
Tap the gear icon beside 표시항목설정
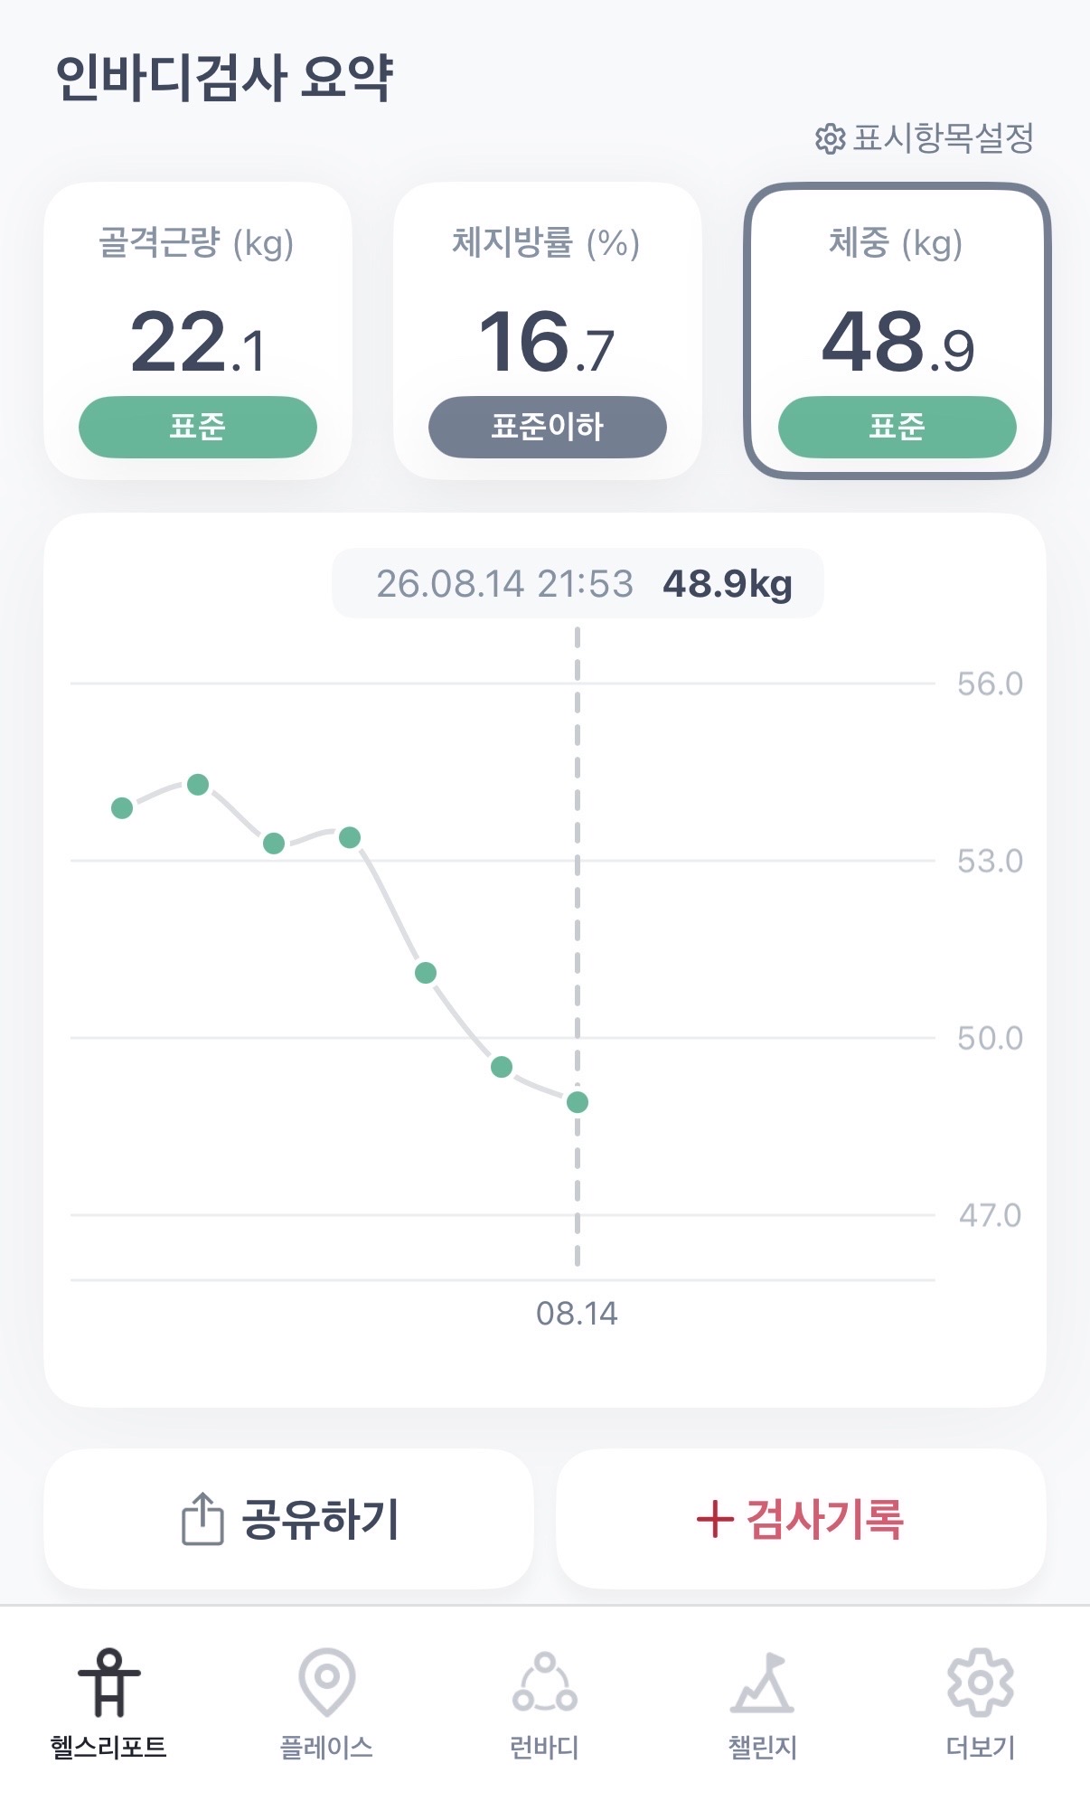click(x=830, y=139)
